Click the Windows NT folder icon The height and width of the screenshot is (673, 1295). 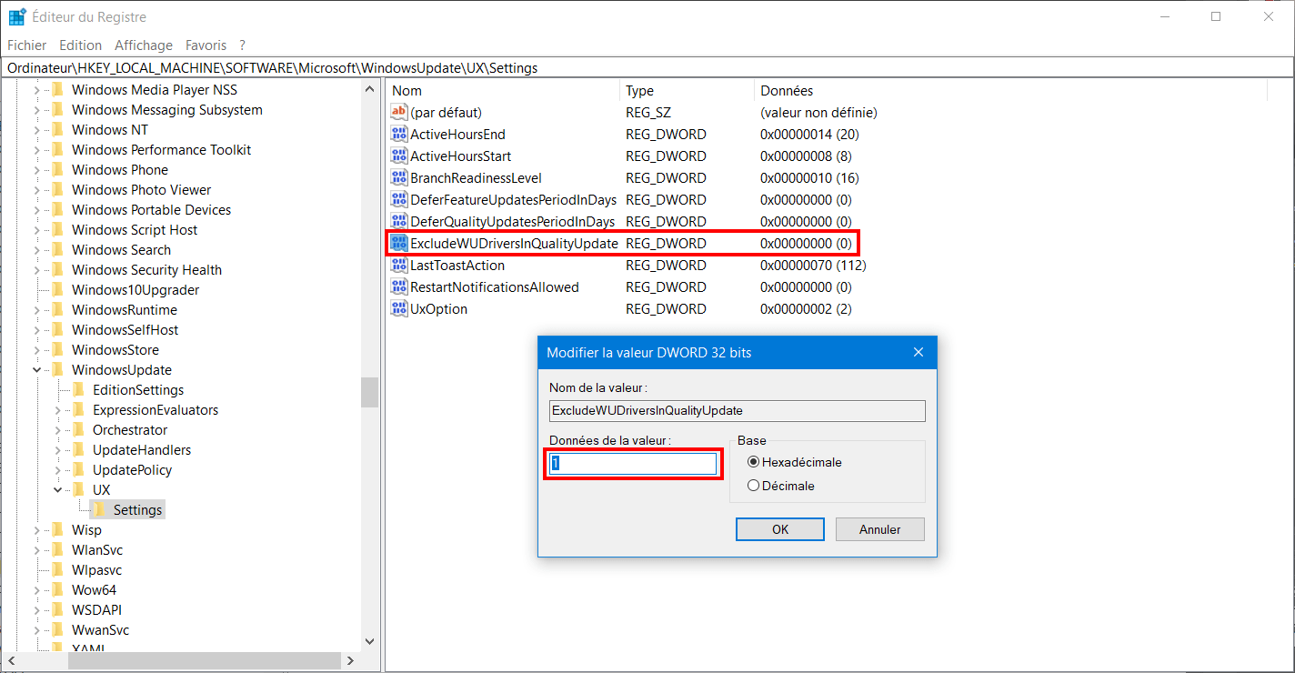tap(58, 129)
